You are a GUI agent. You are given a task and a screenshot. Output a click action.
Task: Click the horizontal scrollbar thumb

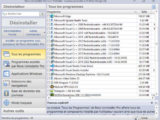[70, 98]
